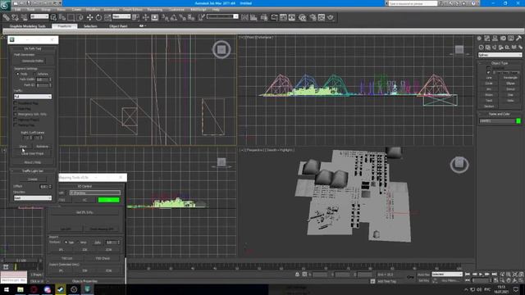This screenshot has width=525, height=295.
Task: Open the selection filter dropdown
Action: pos(39,16)
